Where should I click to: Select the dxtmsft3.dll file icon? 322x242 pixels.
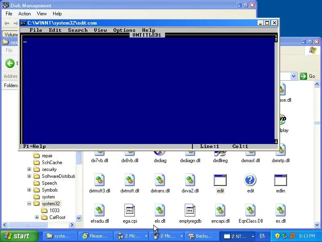pyautogui.click(x=99, y=180)
